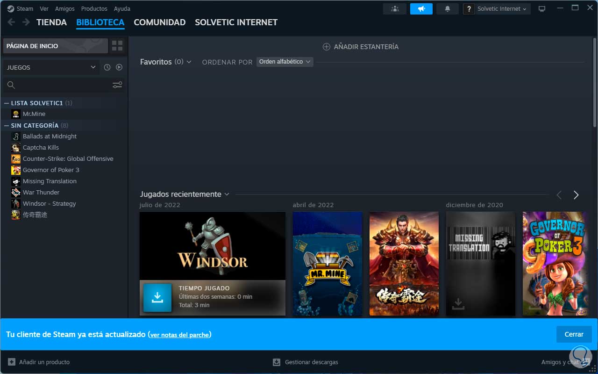Image resolution: width=598 pixels, height=374 pixels.
Task: Sort library by recent activity clock icon
Action: point(107,67)
